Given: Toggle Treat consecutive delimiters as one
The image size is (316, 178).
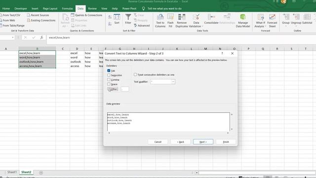Looking at the screenshot, I should (x=135, y=75).
